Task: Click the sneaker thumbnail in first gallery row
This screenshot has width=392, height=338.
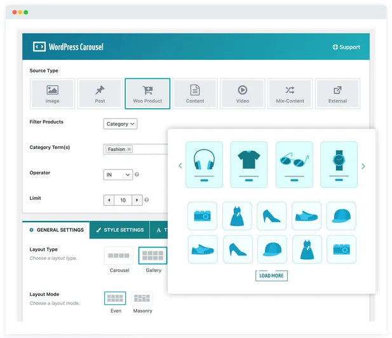Action: pyautogui.click(x=306, y=216)
